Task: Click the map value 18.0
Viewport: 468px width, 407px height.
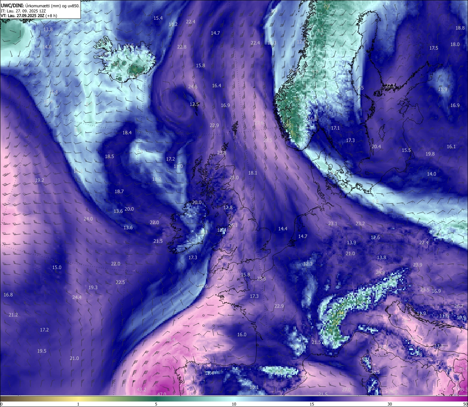Action: (455, 44)
